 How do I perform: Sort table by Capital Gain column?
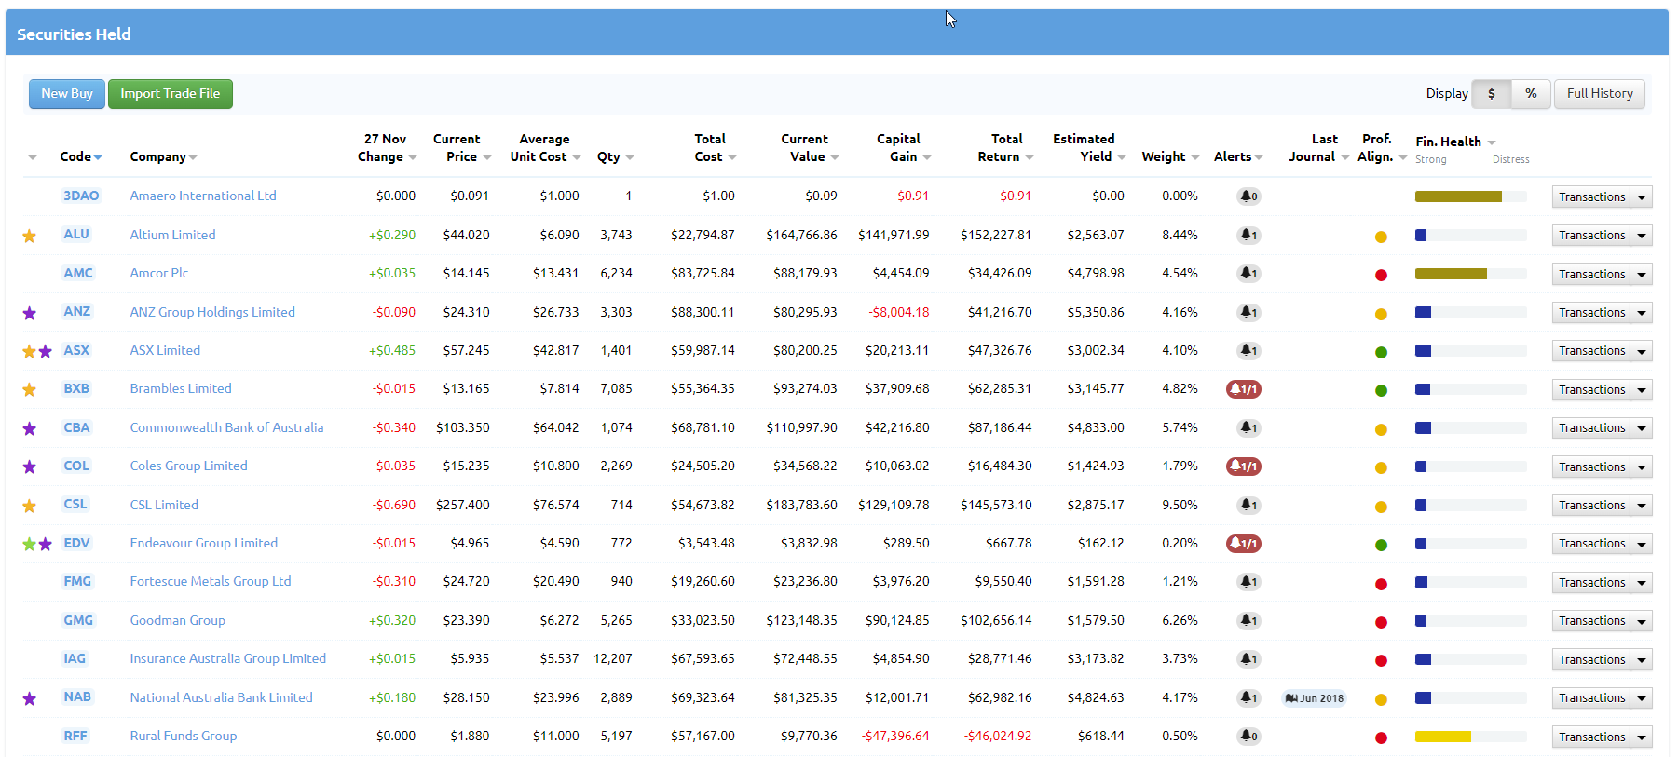tap(898, 148)
